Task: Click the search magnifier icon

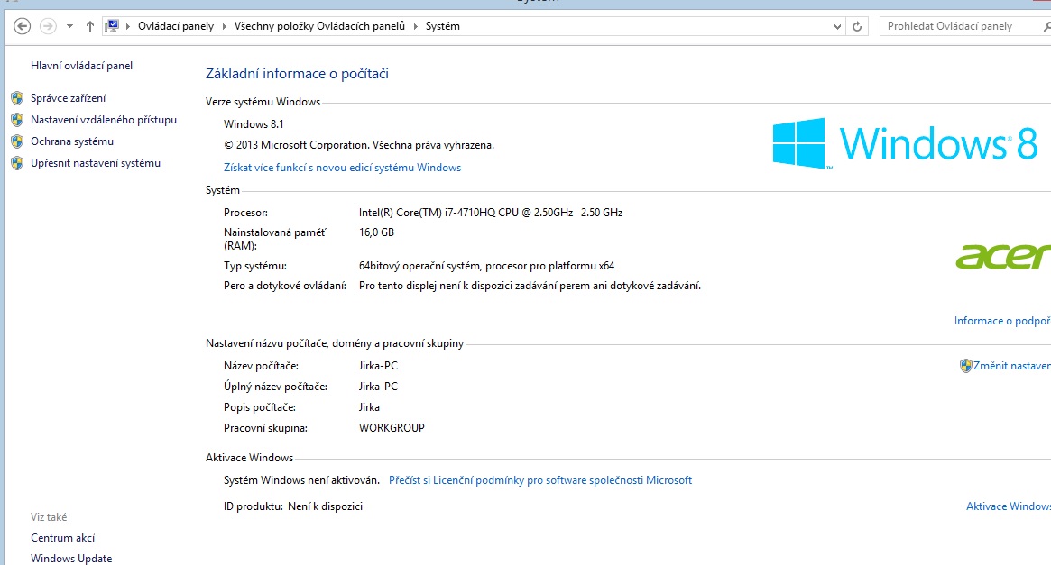Action: [1047, 26]
